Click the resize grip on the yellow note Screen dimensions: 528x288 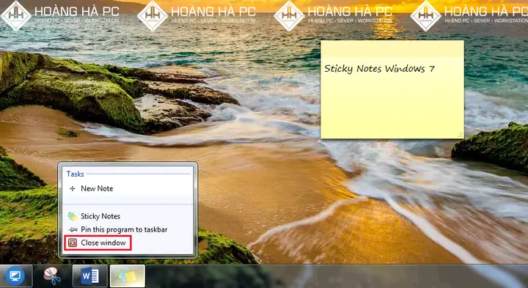tap(460, 135)
